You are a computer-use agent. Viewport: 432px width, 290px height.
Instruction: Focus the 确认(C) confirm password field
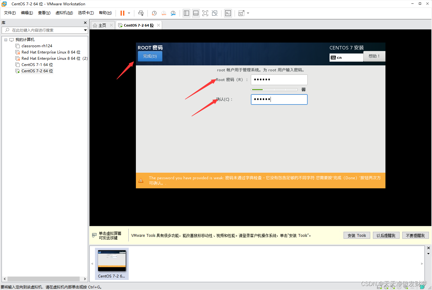[x=279, y=99]
